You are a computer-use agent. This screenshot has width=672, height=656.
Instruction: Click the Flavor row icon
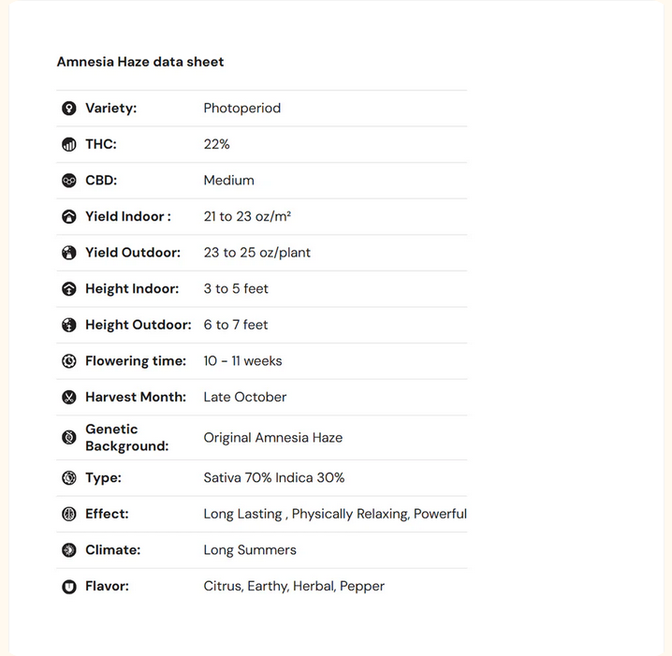[x=68, y=587]
